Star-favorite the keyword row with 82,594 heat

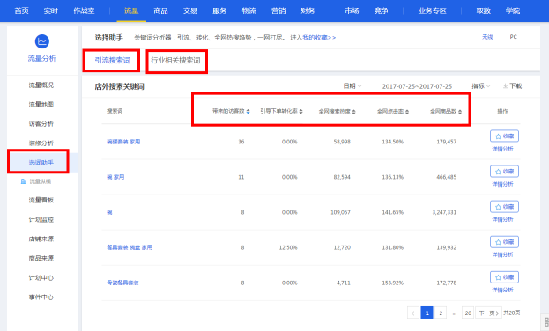click(x=504, y=172)
